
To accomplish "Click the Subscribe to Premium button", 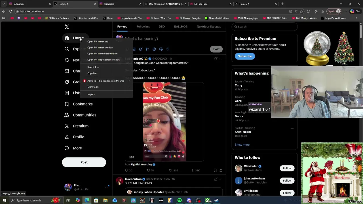I will click(245, 56).
